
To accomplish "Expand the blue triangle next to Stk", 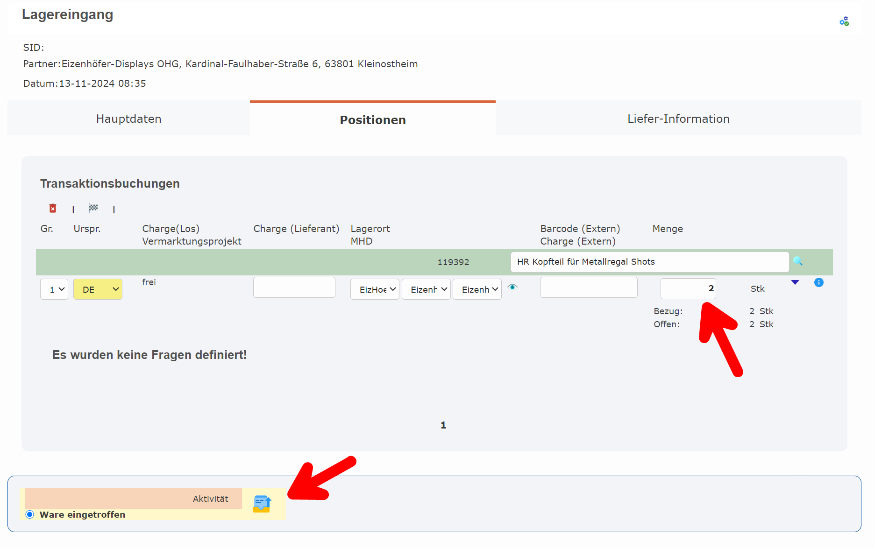I will point(795,282).
